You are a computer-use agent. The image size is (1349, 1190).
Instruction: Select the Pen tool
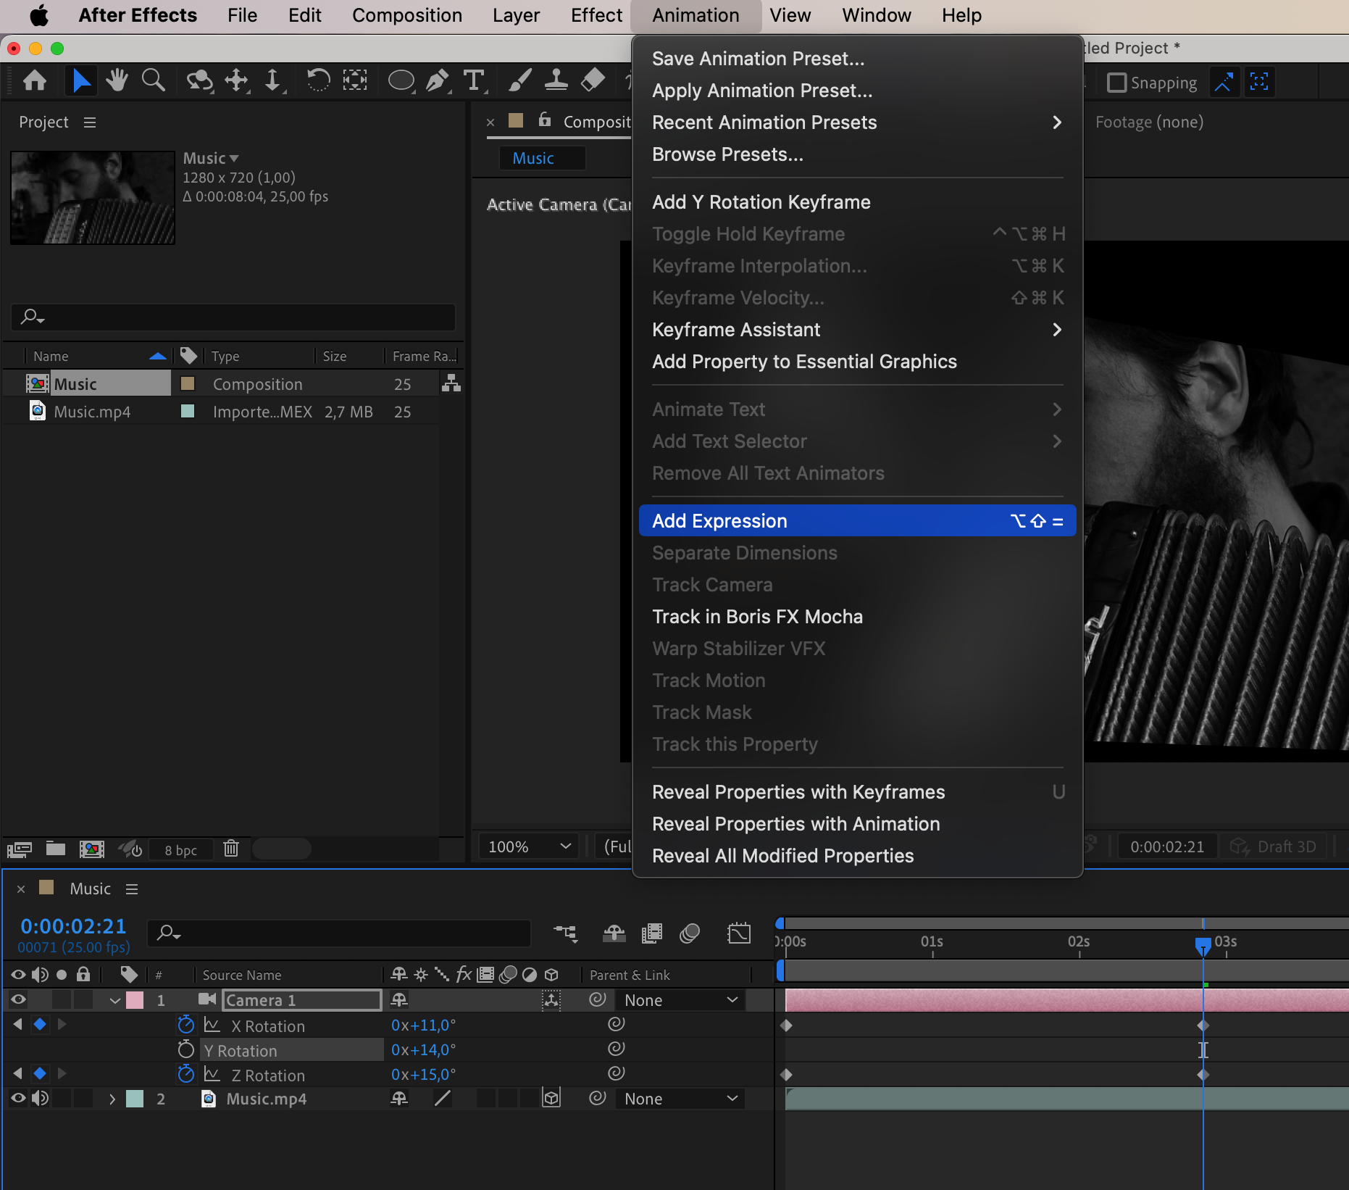[437, 80]
